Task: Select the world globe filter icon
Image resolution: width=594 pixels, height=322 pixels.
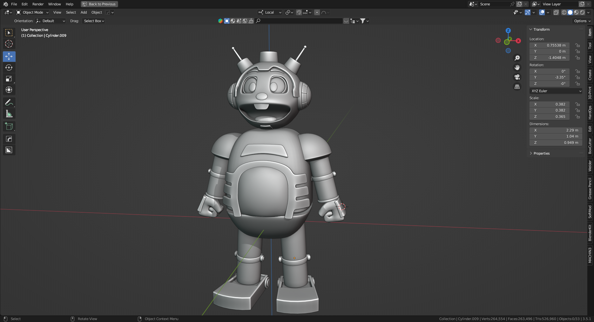Action: (x=245, y=21)
